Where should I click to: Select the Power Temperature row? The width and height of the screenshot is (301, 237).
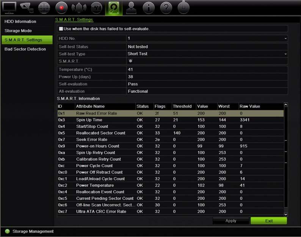[x=171, y=185]
